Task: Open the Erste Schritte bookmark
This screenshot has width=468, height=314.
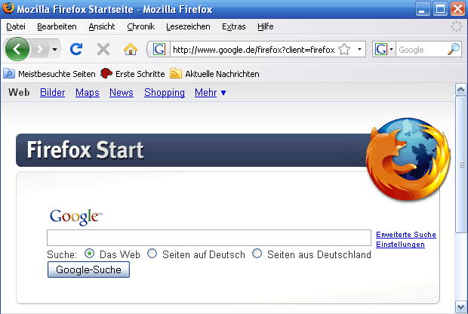Action: tap(133, 74)
